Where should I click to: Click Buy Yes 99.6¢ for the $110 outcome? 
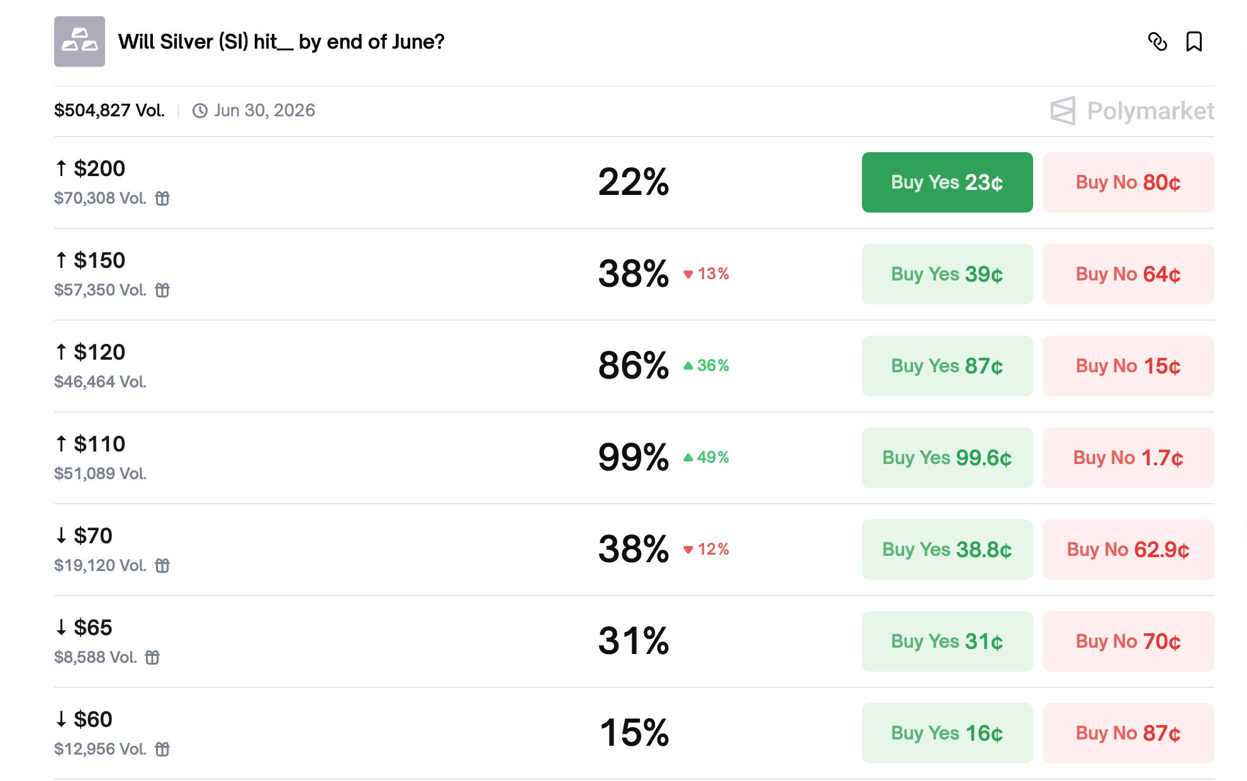(946, 457)
